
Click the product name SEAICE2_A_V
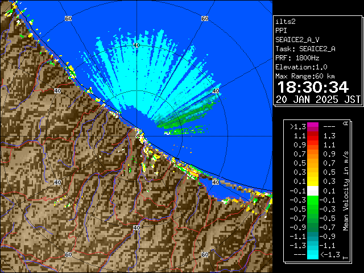point(297,40)
